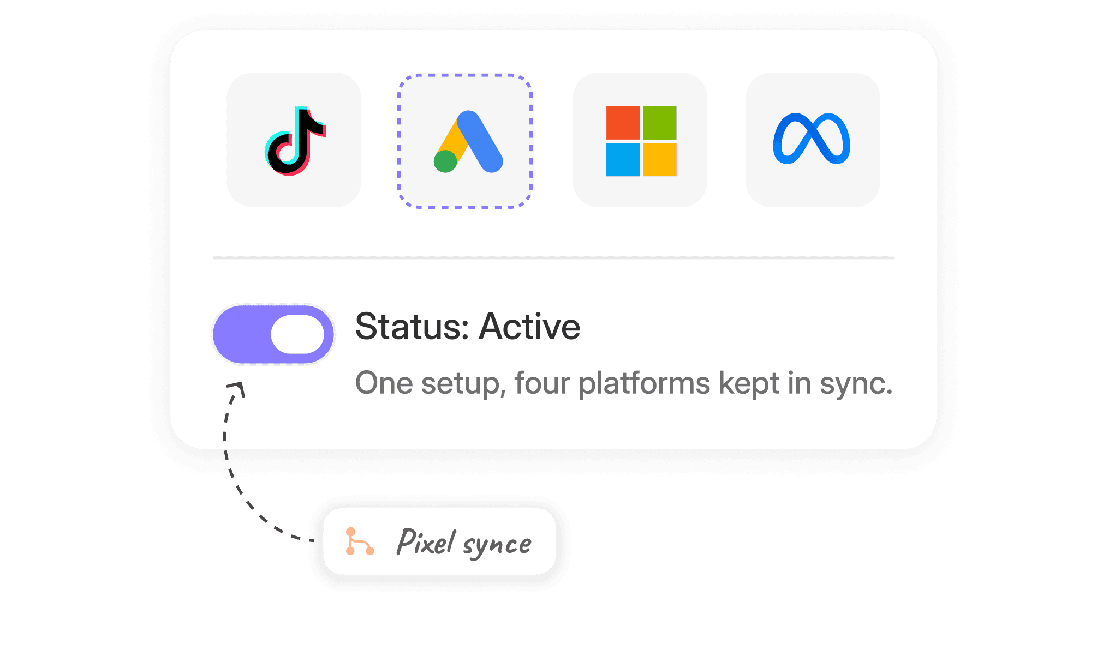Click the green dot of Google Ads logo
This screenshot has height=656, width=1109.
point(445,161)
